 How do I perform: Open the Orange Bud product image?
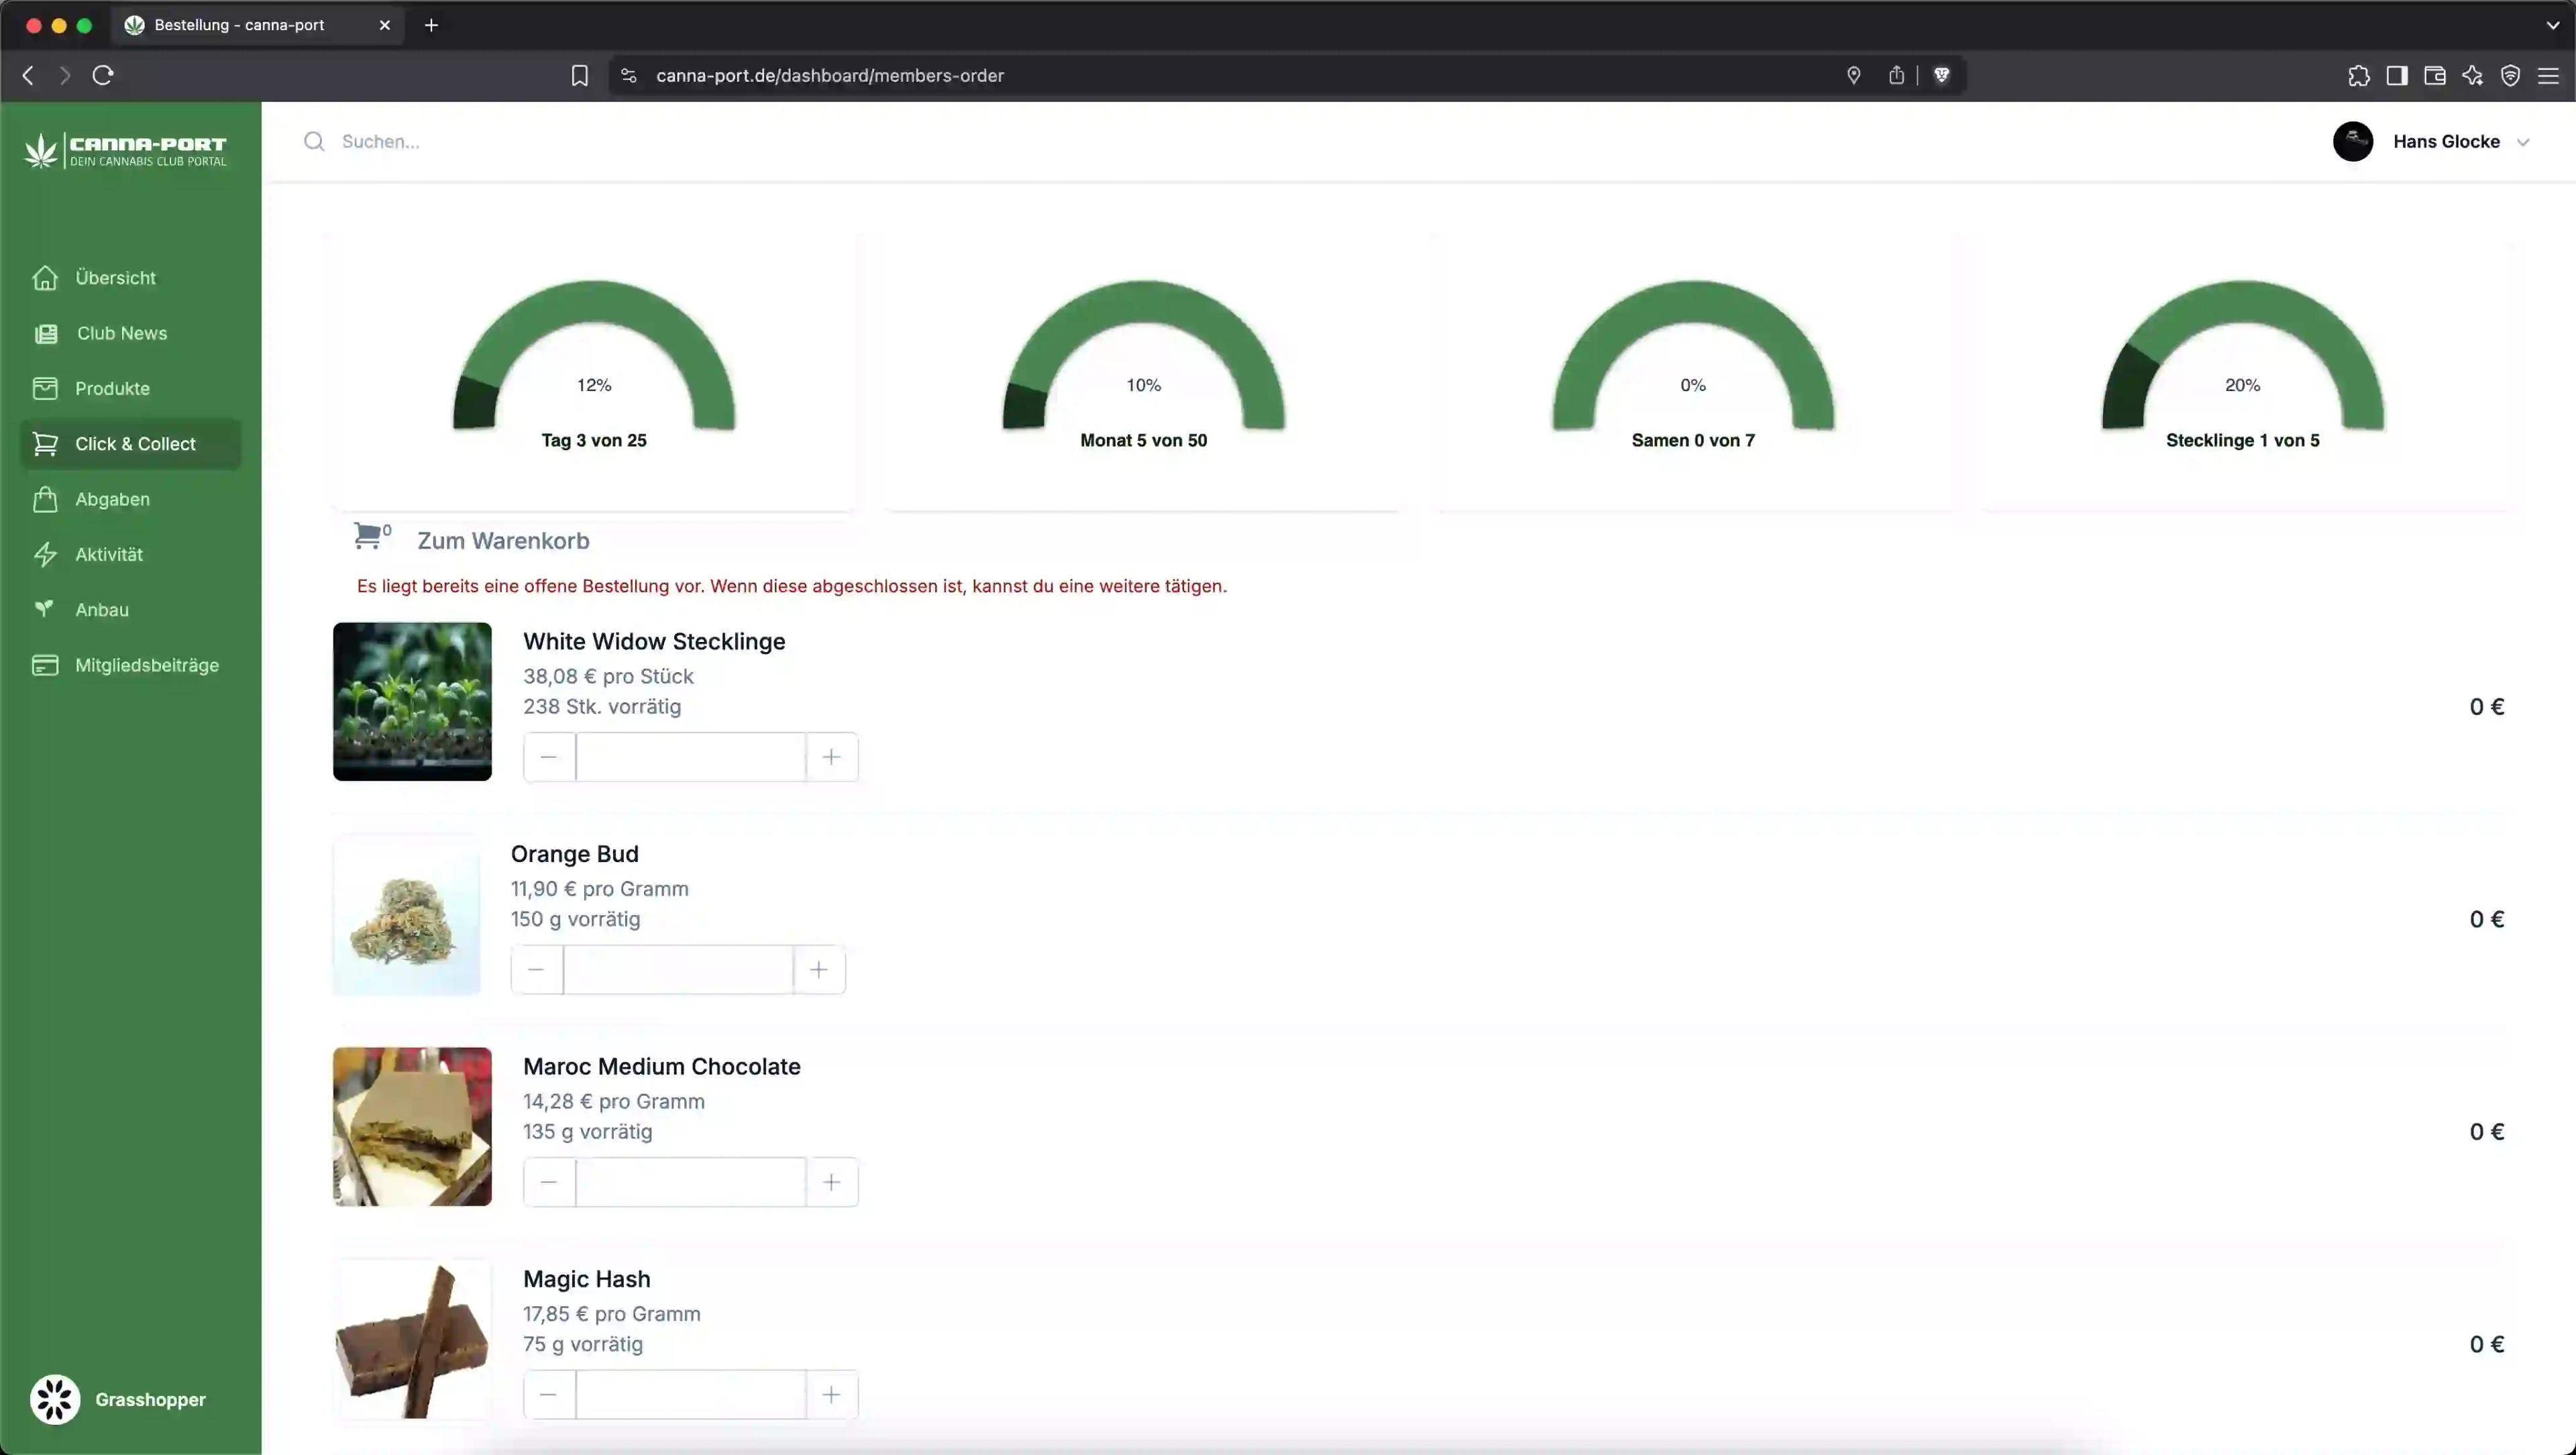406,915
